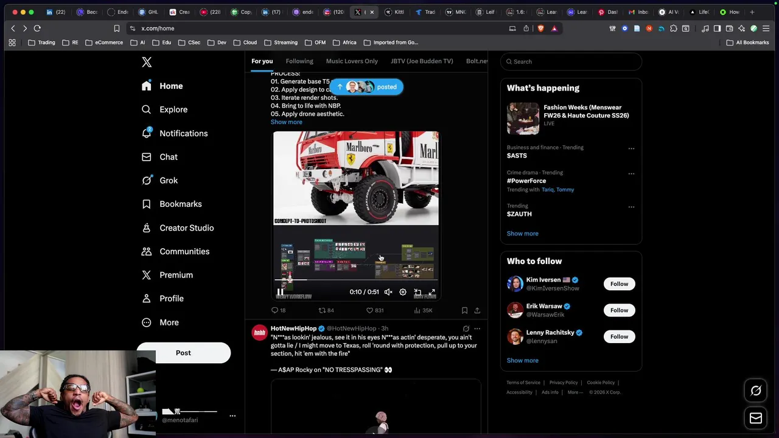Screen dimensions: 779x438
Task: Open the Streaming bookmarks folder
Action: (x=281, y=43)
